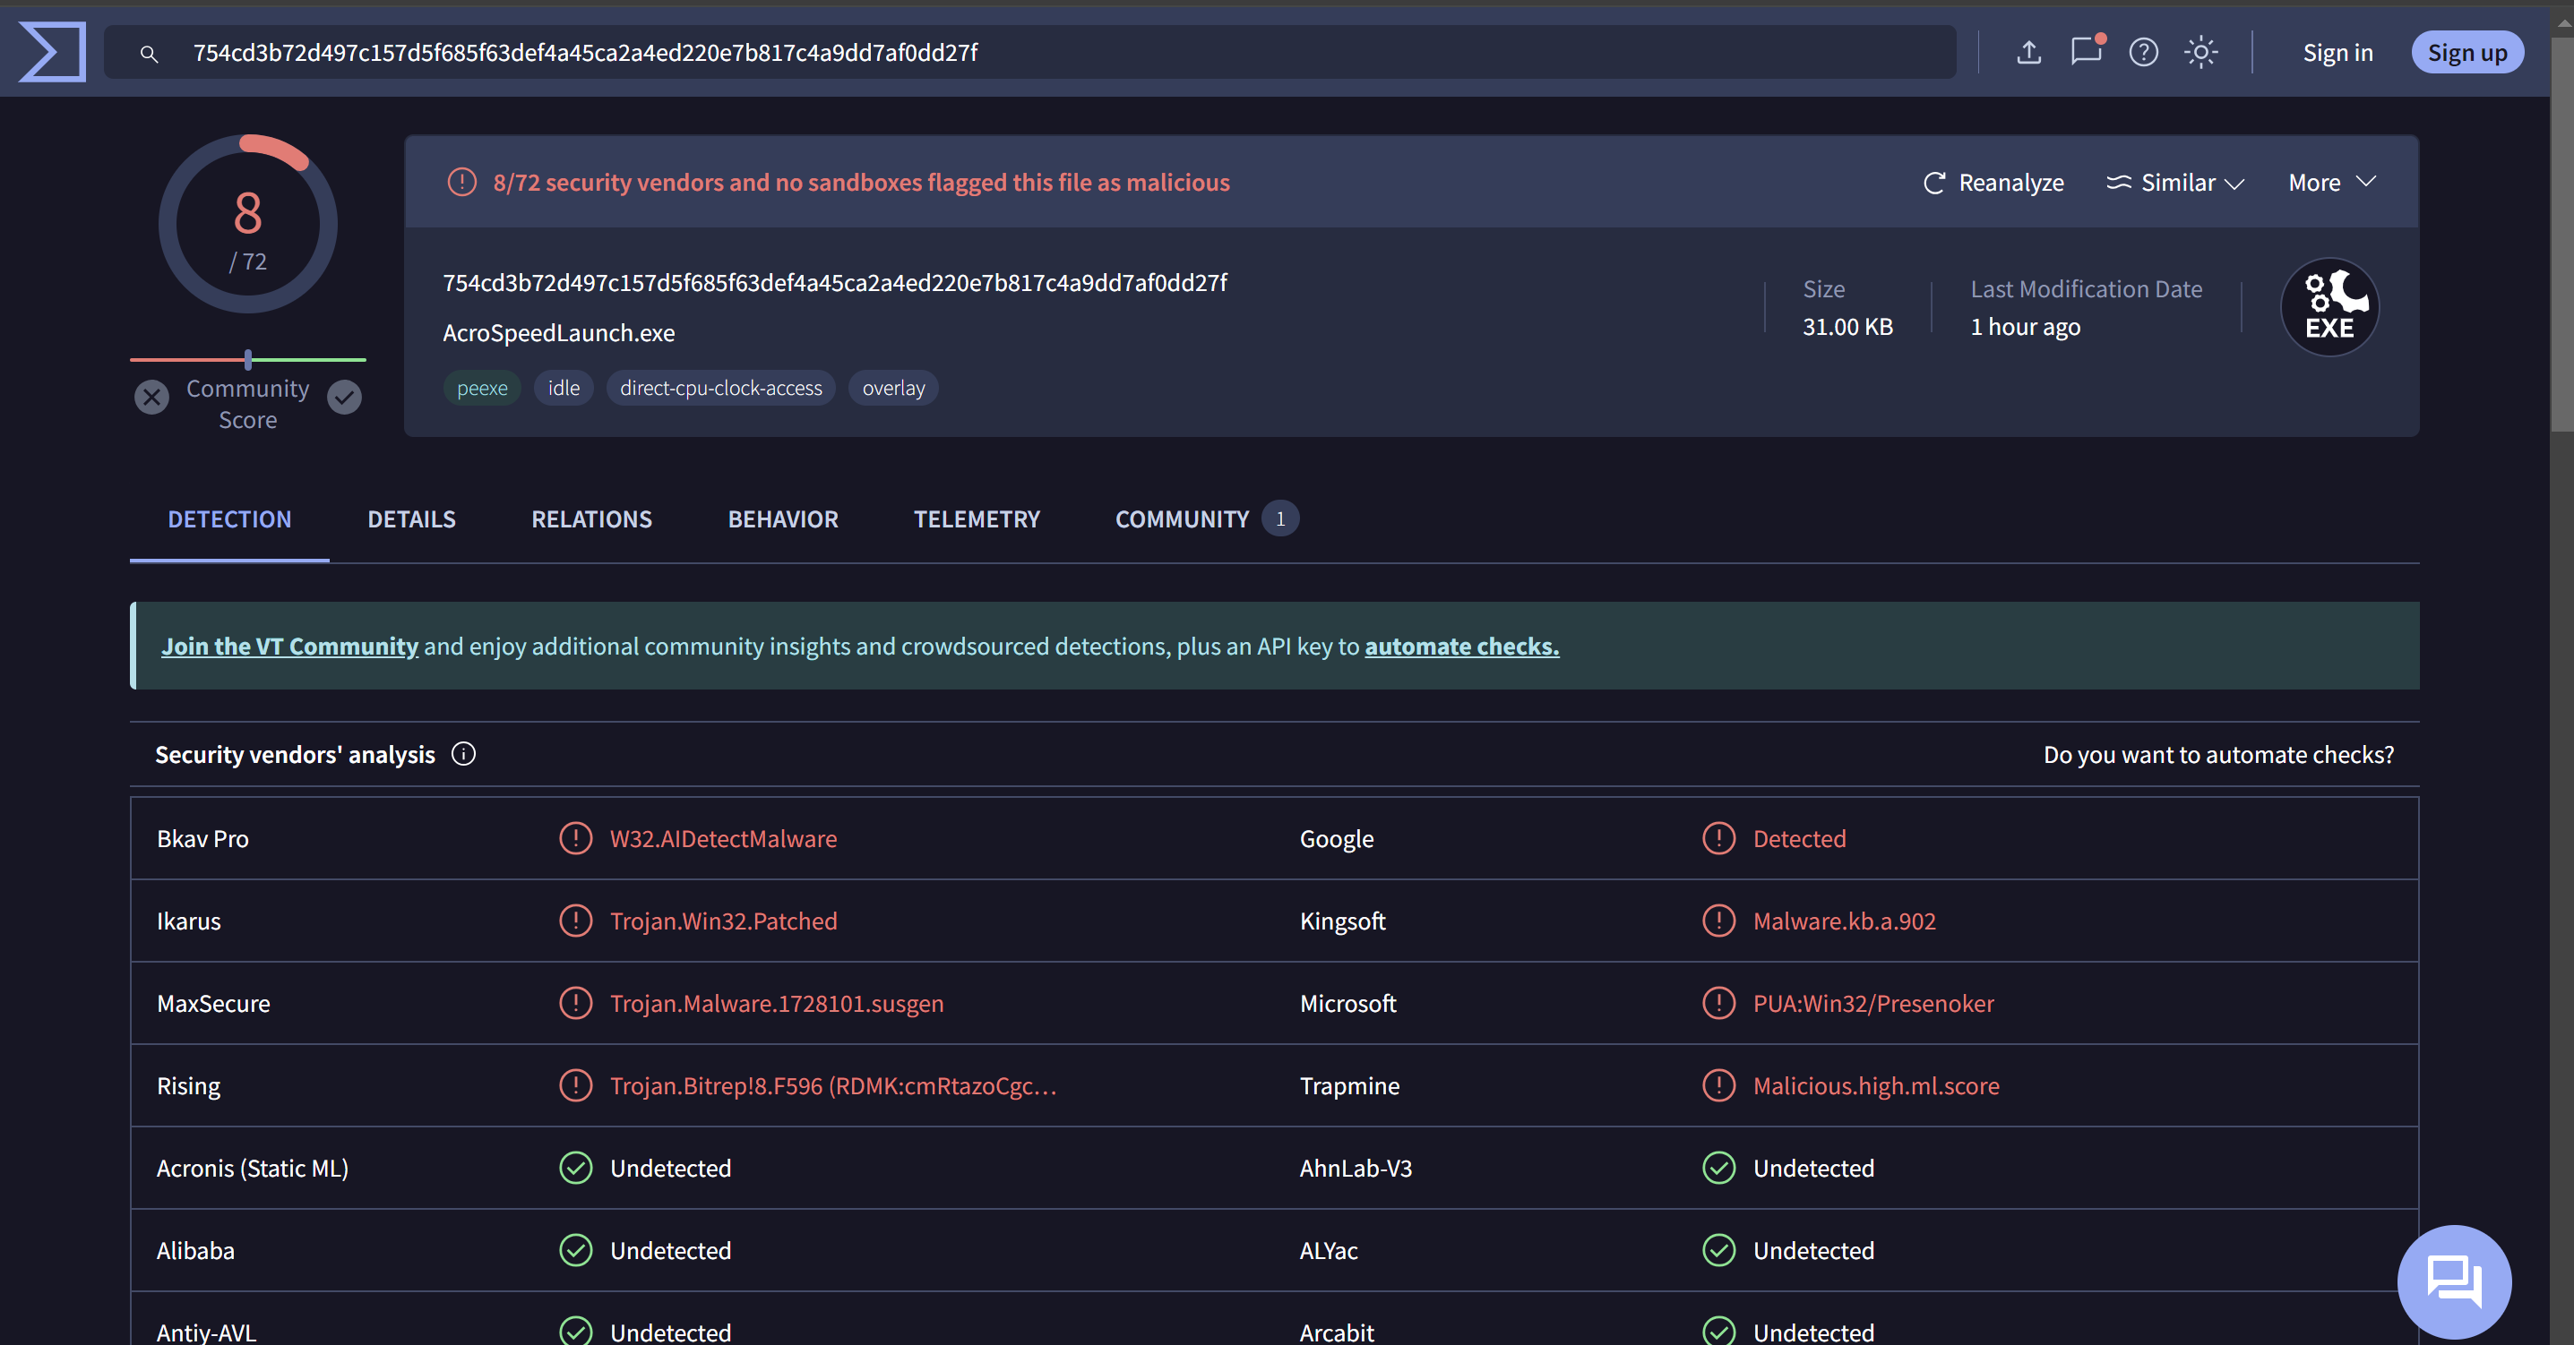Expand the Similar dropdown

2175,183
